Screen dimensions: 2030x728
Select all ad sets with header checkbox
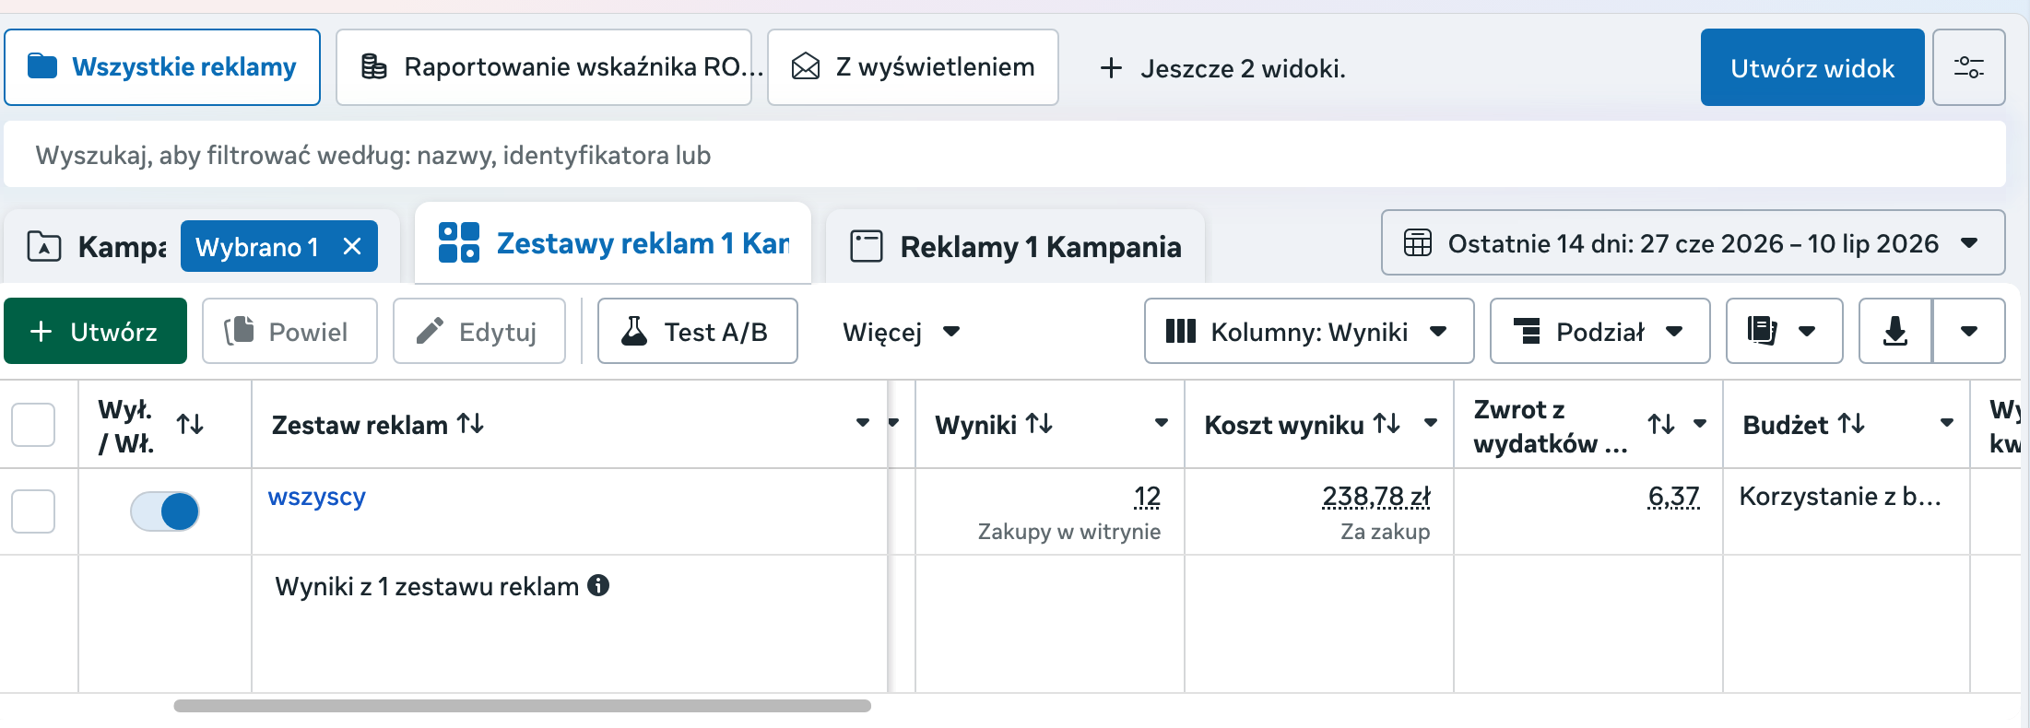point(33,425)
